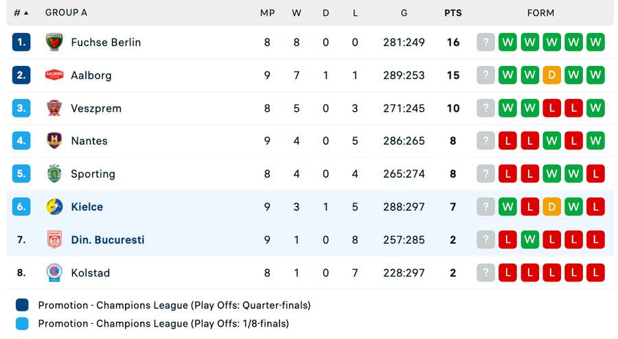Click the Nantes club badge

(x=54, y=141)
